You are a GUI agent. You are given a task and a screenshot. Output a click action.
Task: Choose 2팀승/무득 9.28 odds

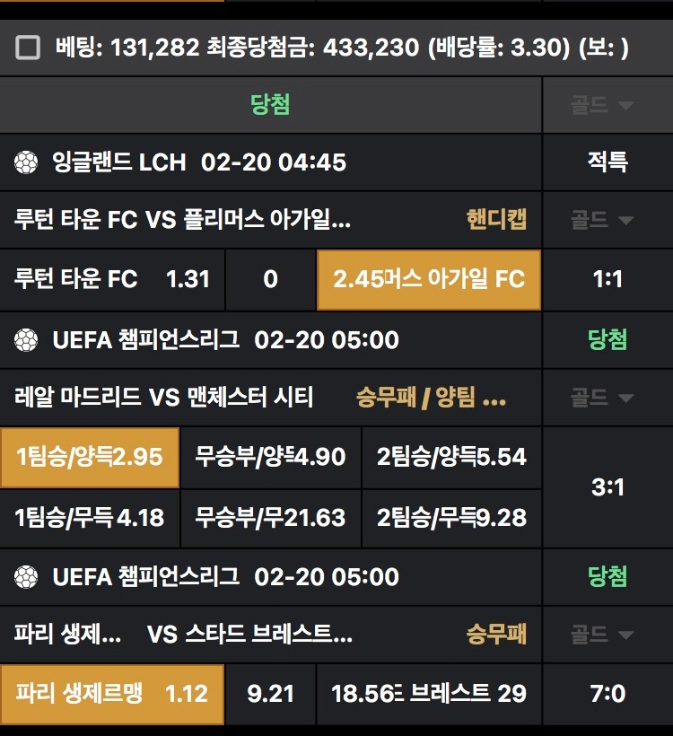(451, 517)
